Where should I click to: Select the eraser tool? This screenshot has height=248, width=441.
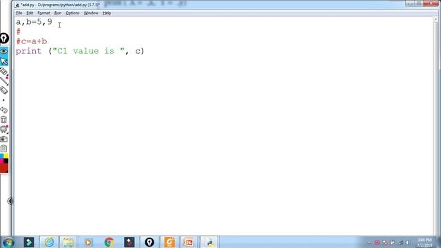(4, 90)
